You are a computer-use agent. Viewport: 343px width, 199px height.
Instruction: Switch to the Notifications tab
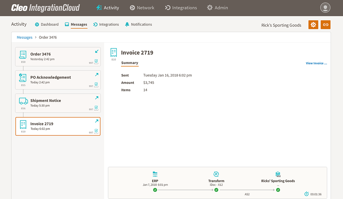coord(138,25)
